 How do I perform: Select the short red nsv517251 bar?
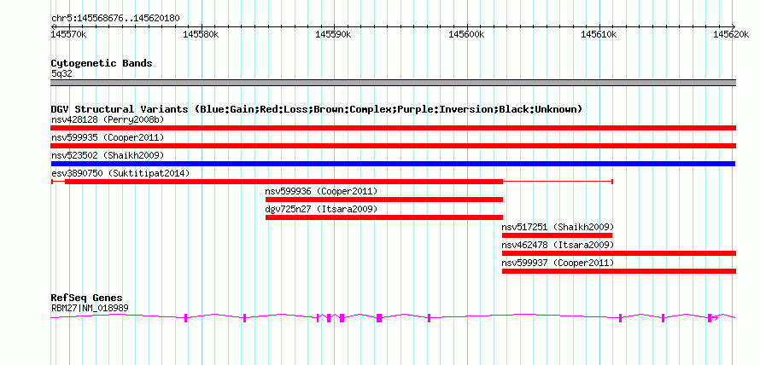point(557,235)
